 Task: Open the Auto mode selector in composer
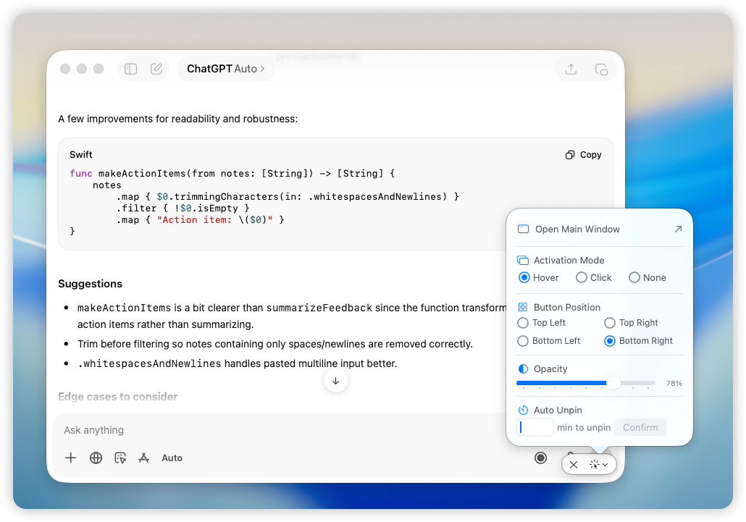(x=172, y=458)
